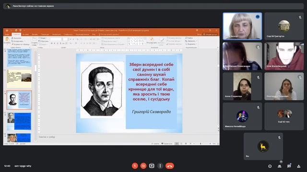Click Notes (Заметки) in status bar
The height and width of the screenshot is (172, 307).
155,144
